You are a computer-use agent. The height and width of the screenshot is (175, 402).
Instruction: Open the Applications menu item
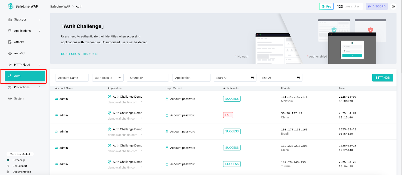click(25, 31)
